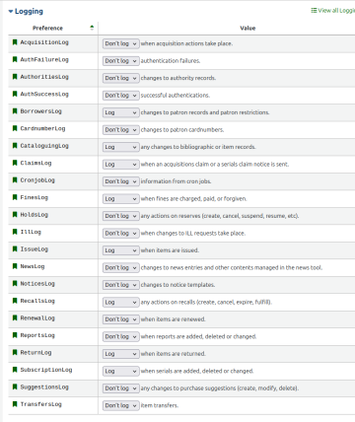Click bookmark icon beside CardnumberLog
Viewport: 355px width, 422px height.
15,128
